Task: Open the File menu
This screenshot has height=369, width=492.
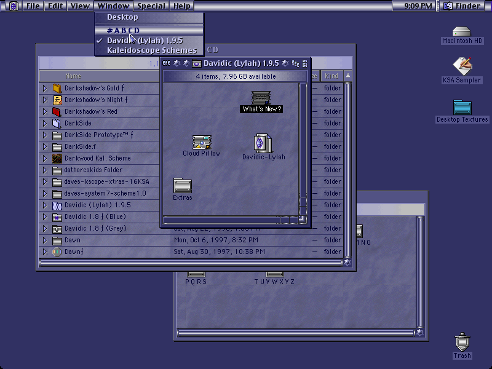Action: (33, 6)
